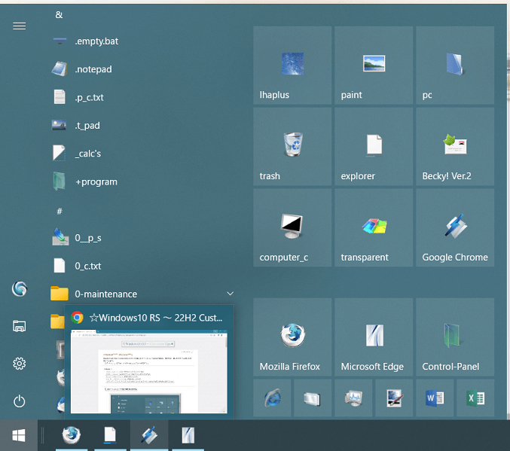510x451 pixels.
Task: Open the lhaplus tile
Action: (x=292, y=66)
